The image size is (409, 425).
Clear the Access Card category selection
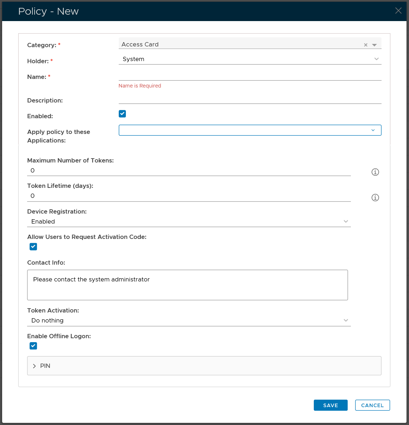coord(365,45)
